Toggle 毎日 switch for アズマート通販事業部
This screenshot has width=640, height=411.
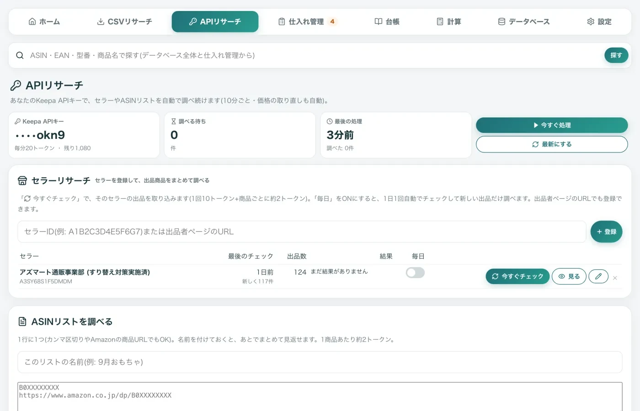pyautogui.click(x=415, y=273)
